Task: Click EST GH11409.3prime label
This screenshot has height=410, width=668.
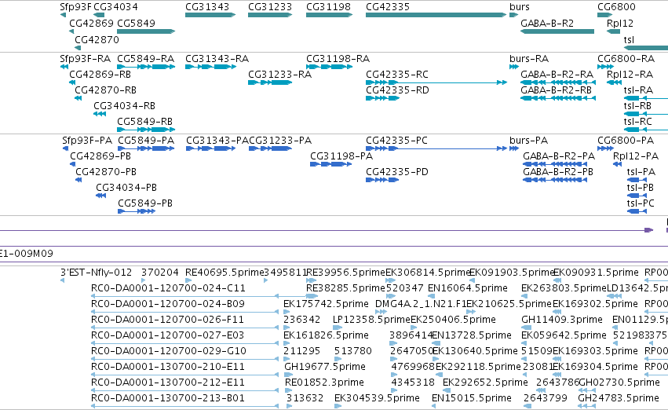Action: tap(562, 320)
